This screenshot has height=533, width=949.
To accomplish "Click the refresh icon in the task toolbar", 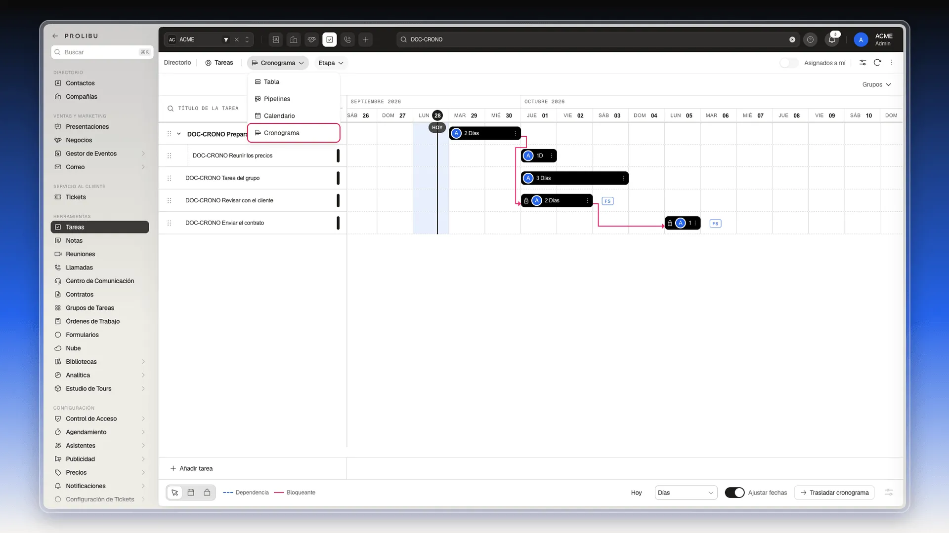I will click(877, 63).
